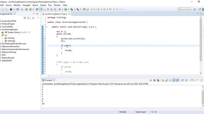Select the FirstJavaProject tree item

8,24
